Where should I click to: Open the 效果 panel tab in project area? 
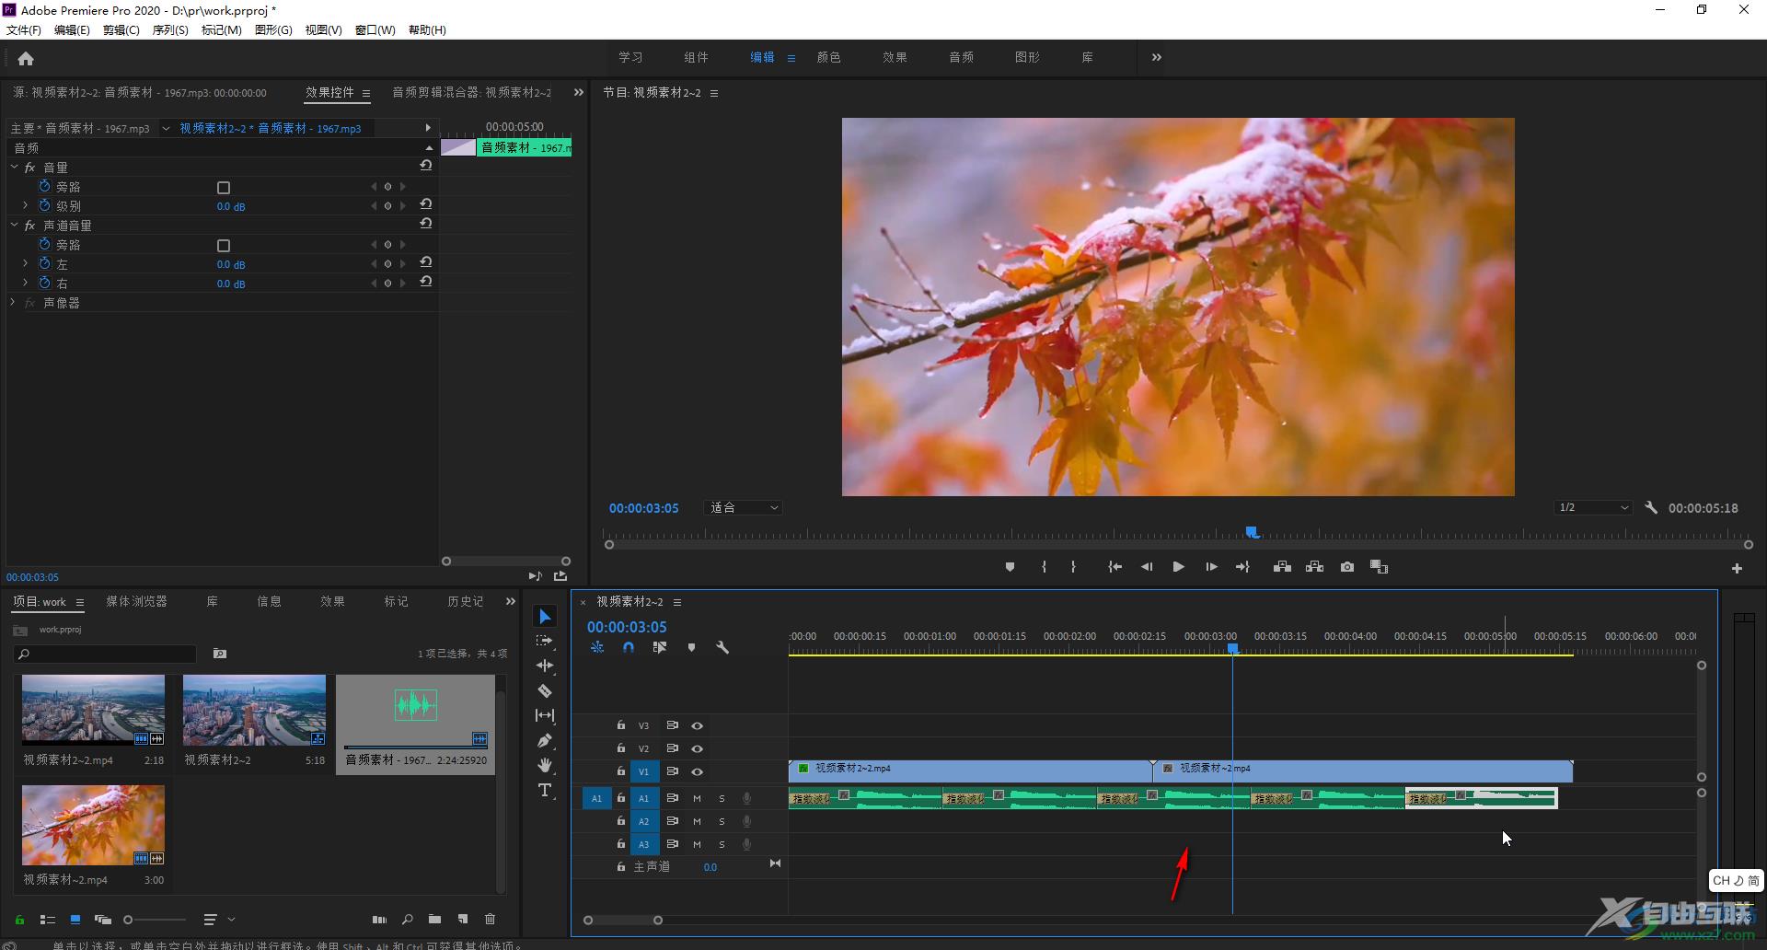point(332,601)
